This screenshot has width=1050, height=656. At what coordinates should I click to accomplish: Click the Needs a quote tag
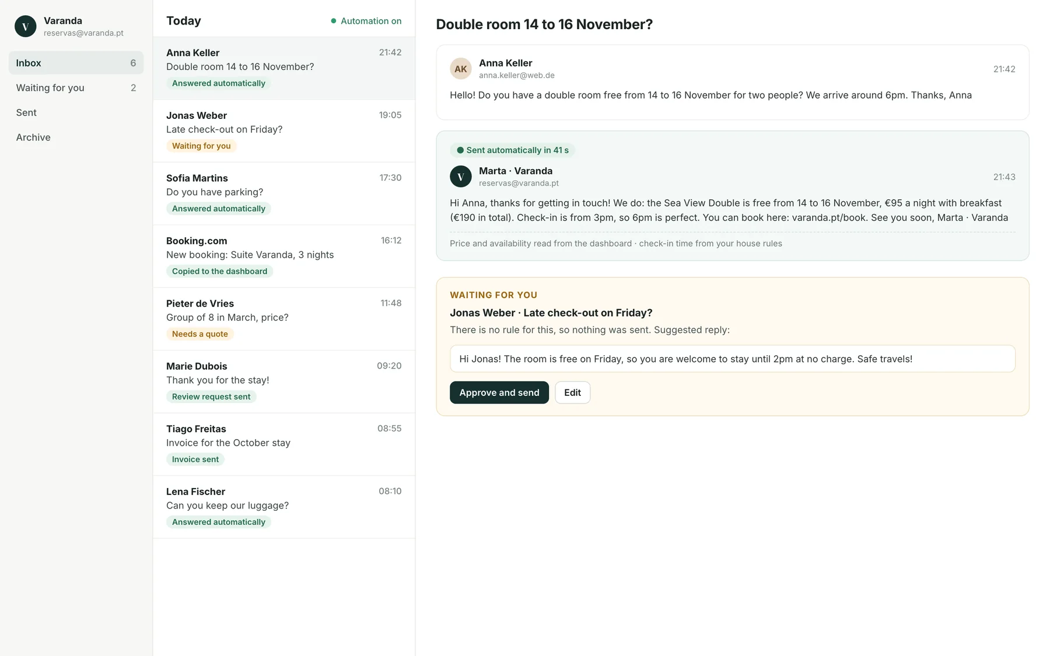200,334
